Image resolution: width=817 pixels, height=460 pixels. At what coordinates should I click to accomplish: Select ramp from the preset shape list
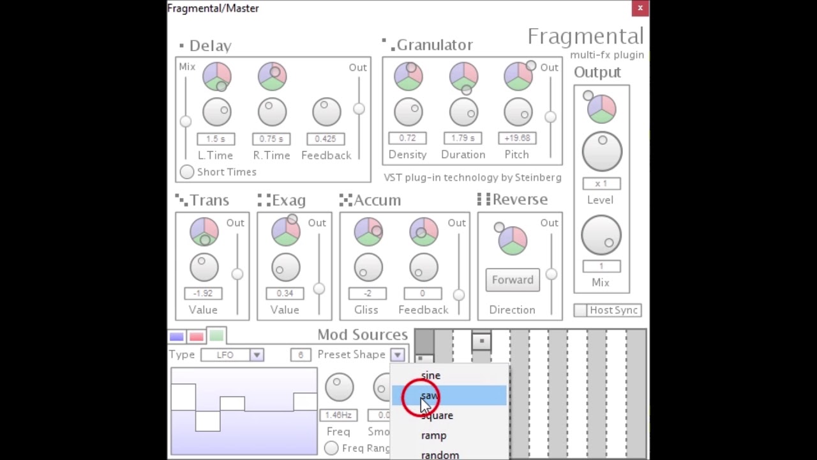click(449, 435)
